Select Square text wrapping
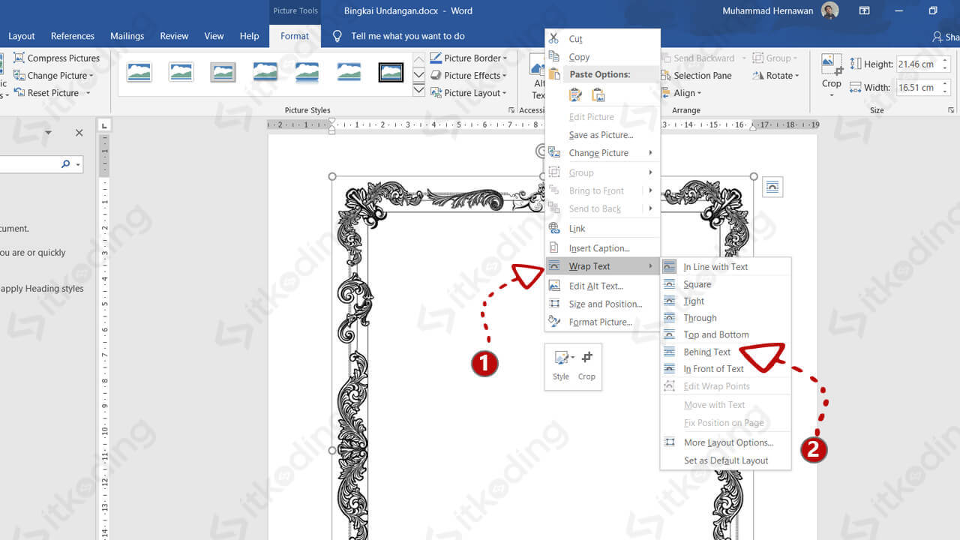This screenshot has height=540, width=960. click(x=725, y=284)
